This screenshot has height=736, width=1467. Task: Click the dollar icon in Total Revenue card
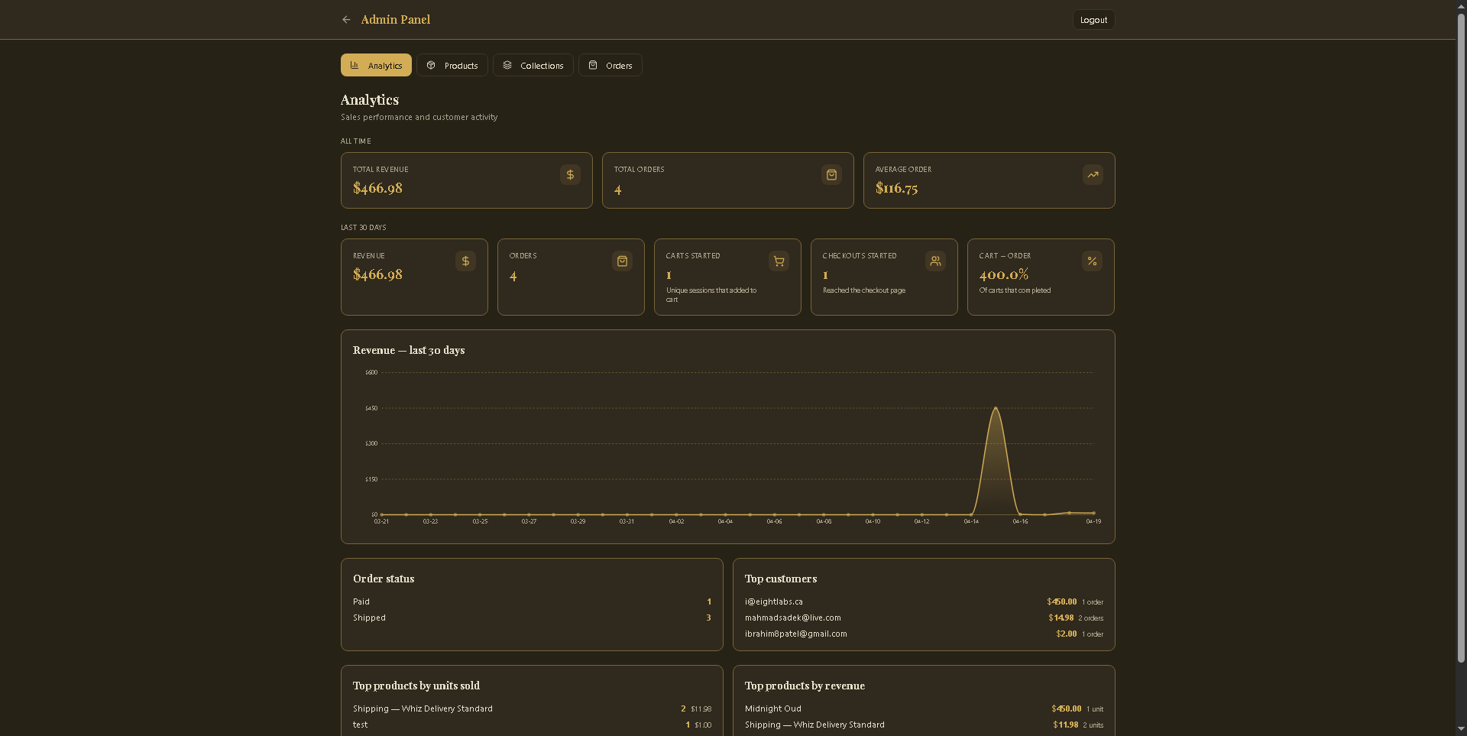point(570,175)
